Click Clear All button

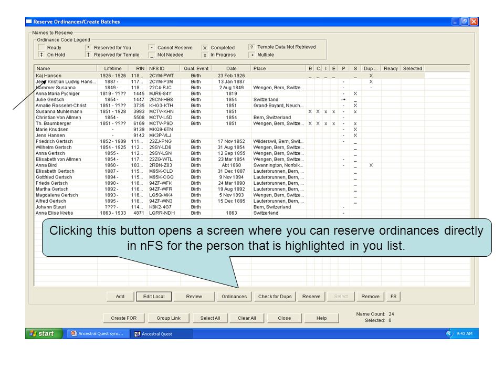click(247, 318)
